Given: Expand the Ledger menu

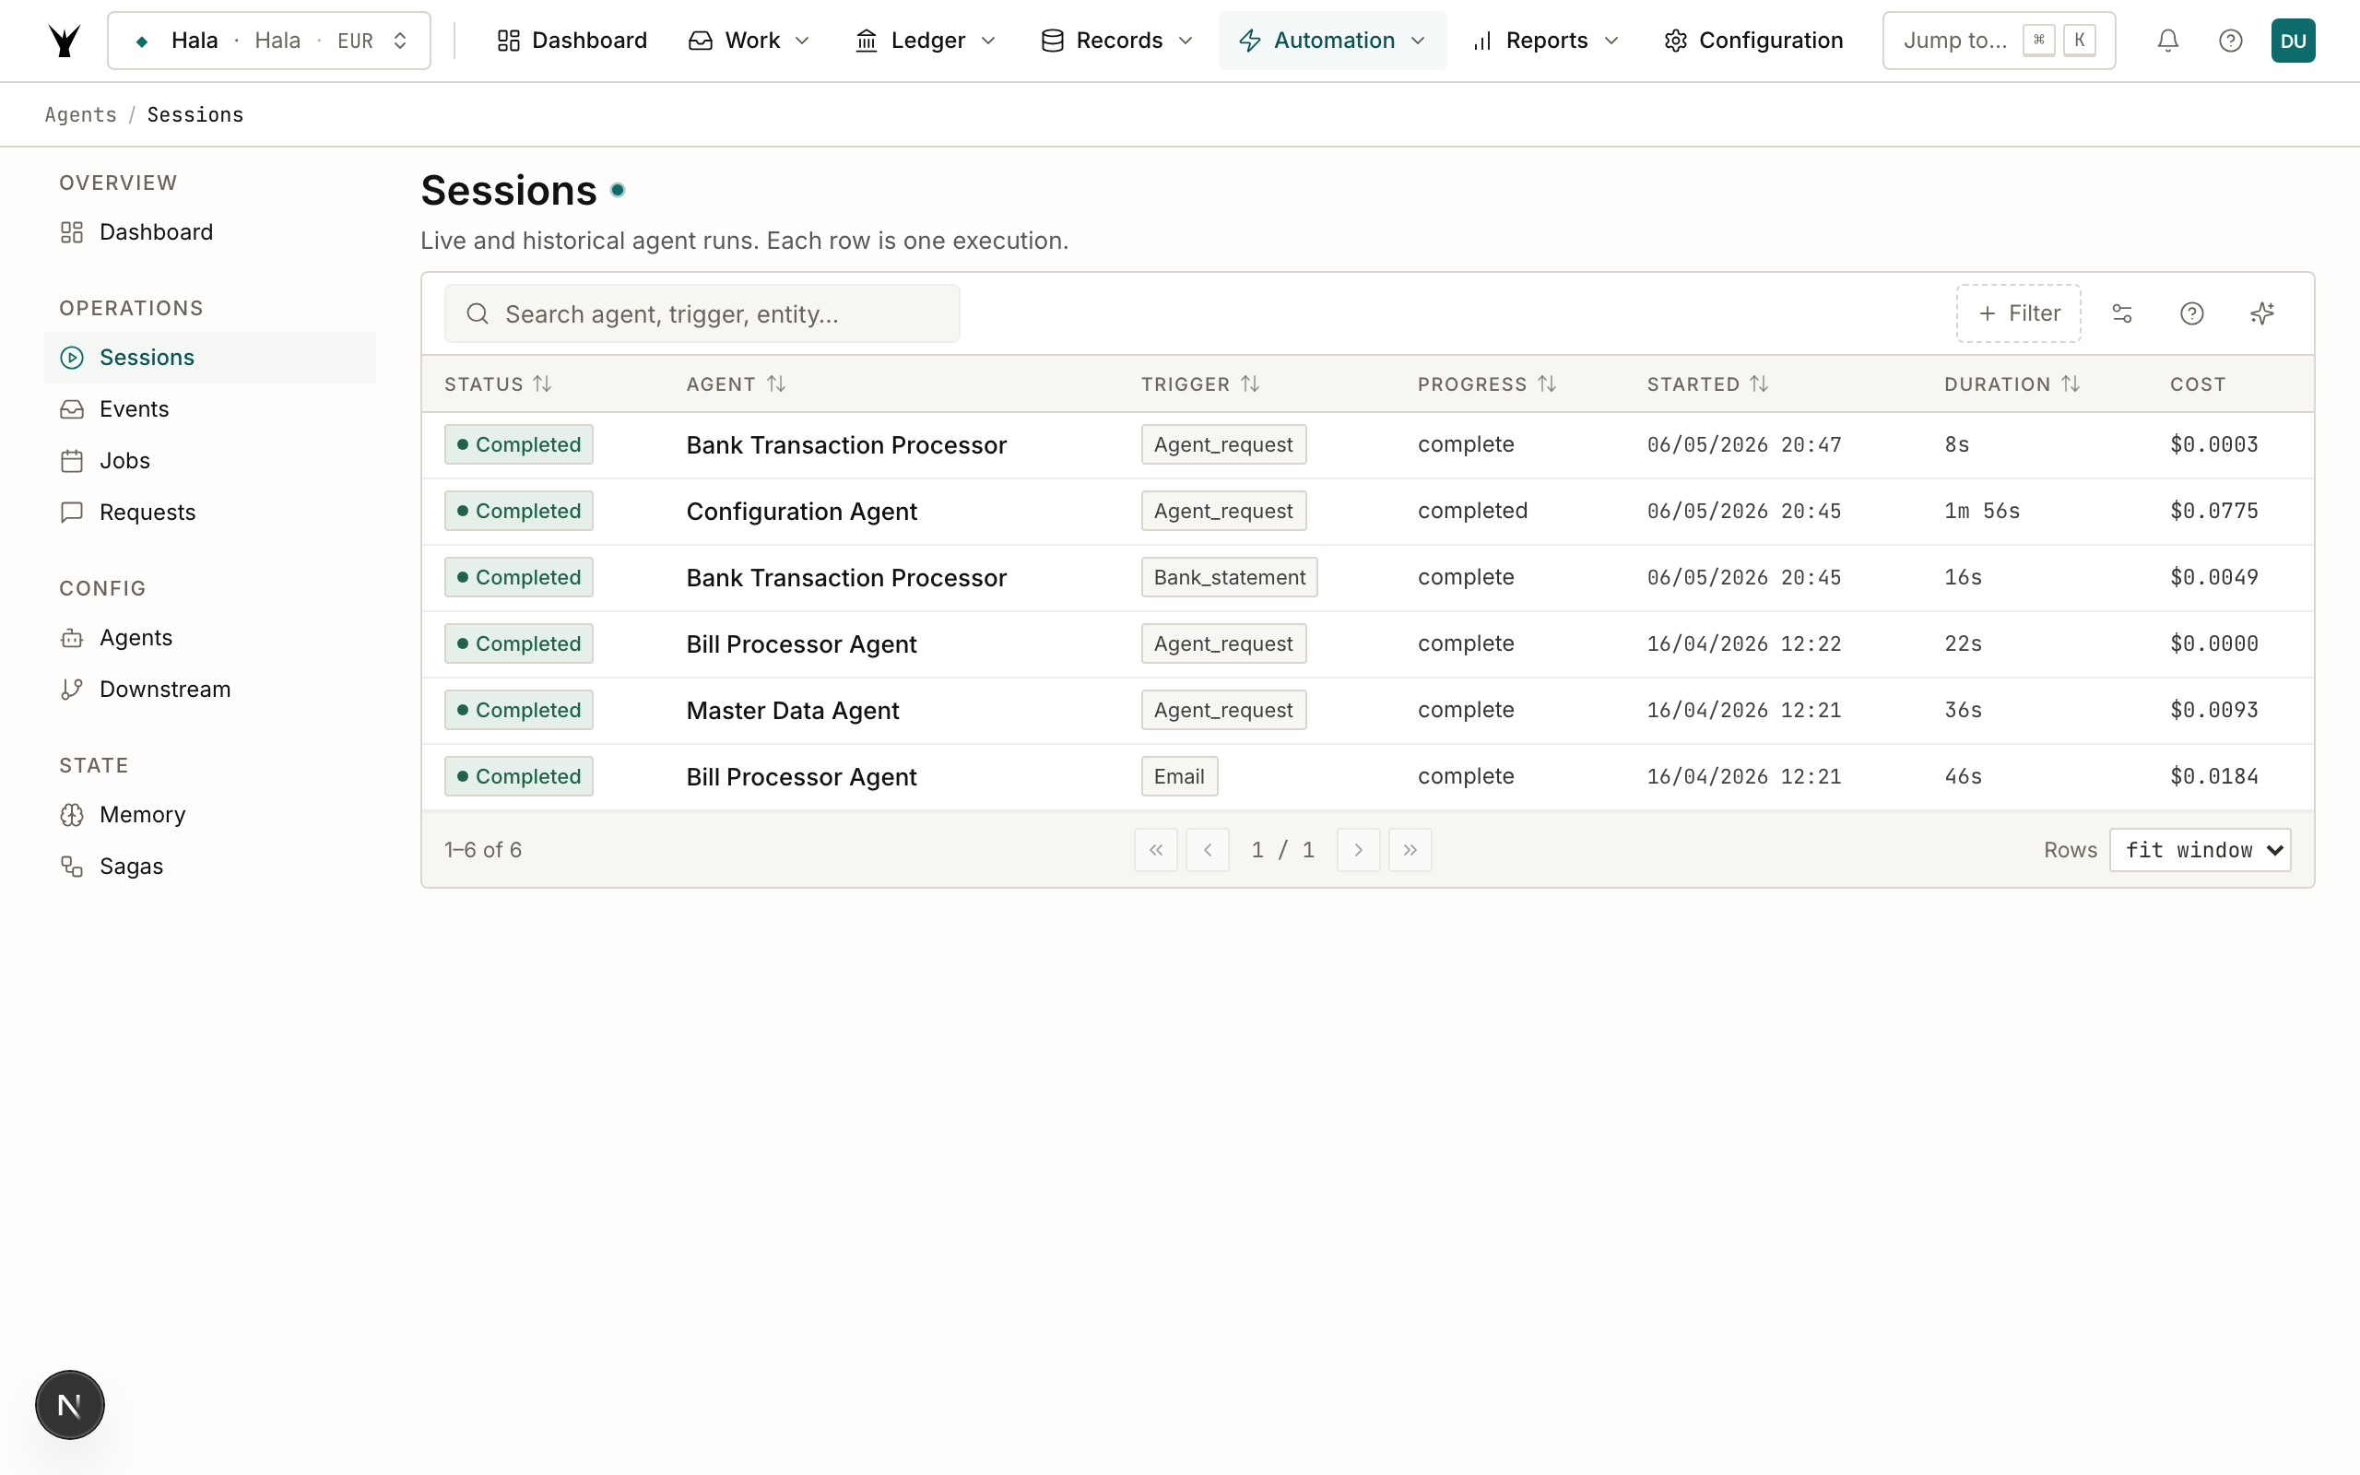Looking at the screenshot, I should point(926,40).
